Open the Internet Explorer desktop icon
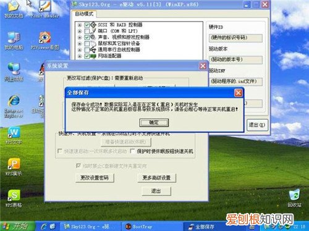 tap(14, 106)
